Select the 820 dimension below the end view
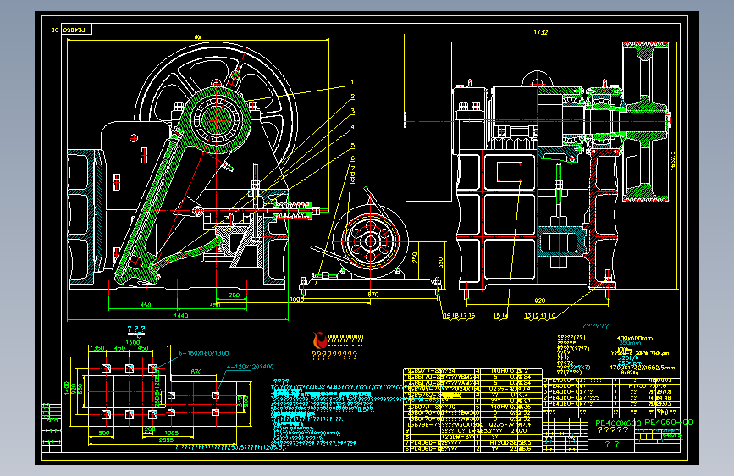This screenshot has height=476, width=734. pos(540,301)
